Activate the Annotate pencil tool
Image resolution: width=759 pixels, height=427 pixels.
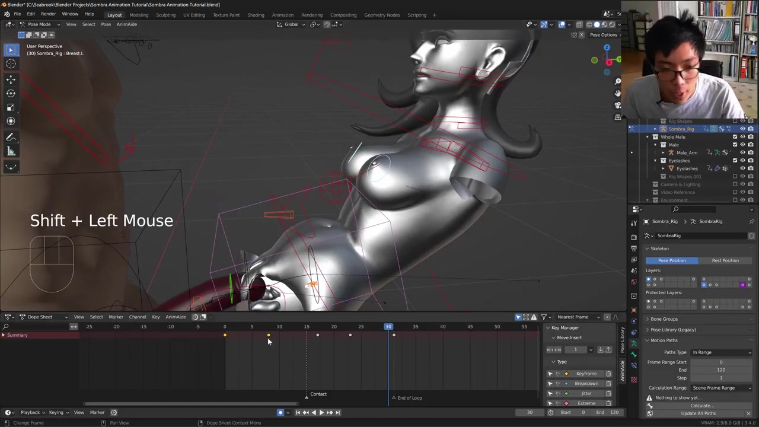pyautogui.click(x=11, y=138)
